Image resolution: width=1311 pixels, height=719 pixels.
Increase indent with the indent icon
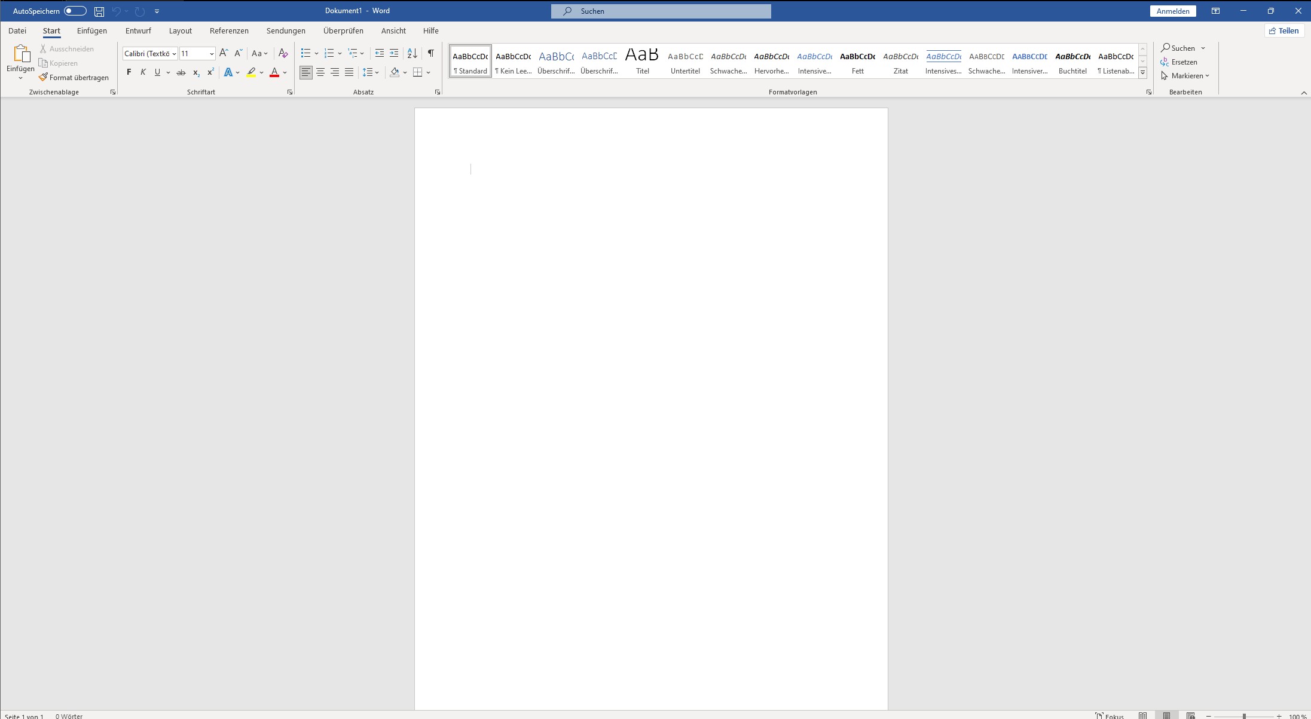(x=394, y=54)
